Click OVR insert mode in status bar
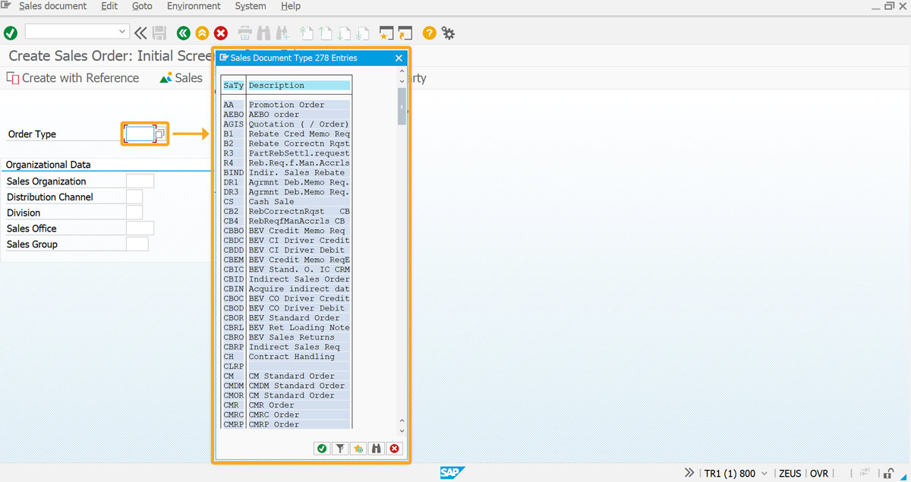 coord(819,473)
